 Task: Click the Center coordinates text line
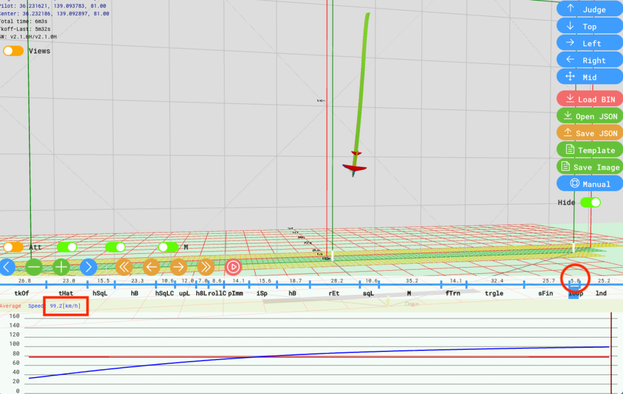click(x=54, y=13)
